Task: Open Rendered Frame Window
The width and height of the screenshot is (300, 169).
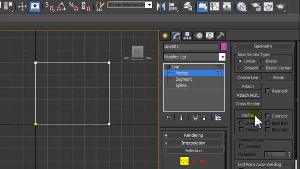Action: pos(268,6)
